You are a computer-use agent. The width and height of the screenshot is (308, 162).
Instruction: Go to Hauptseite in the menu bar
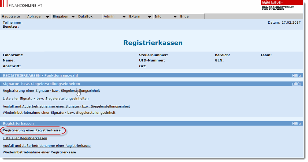click(x=11, y=16)
